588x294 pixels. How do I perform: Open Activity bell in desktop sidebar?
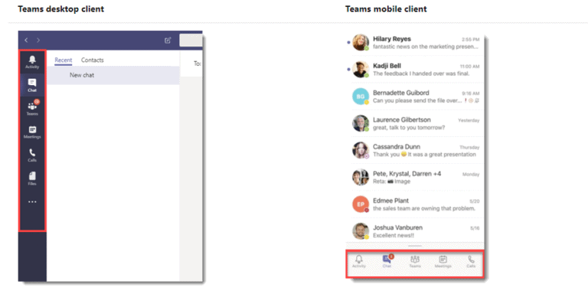[32, 62]
